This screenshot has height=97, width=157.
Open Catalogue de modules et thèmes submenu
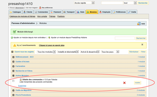pos(22,16)
